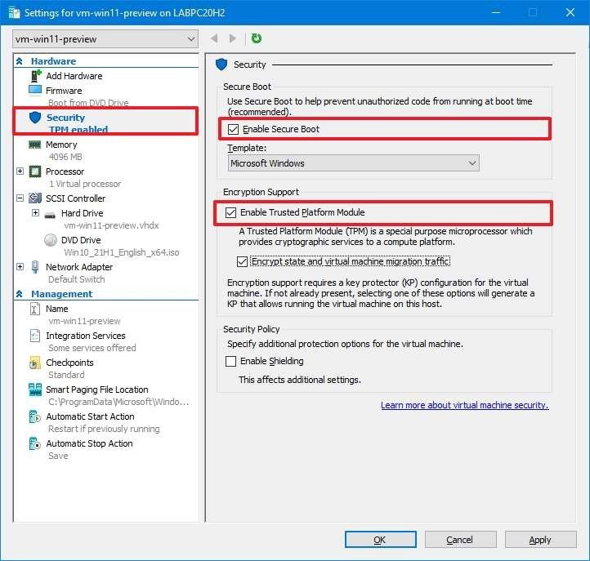Click the SCSI Controller icon
This screenshot has height=561, width=590.
[x=35, y=198]
